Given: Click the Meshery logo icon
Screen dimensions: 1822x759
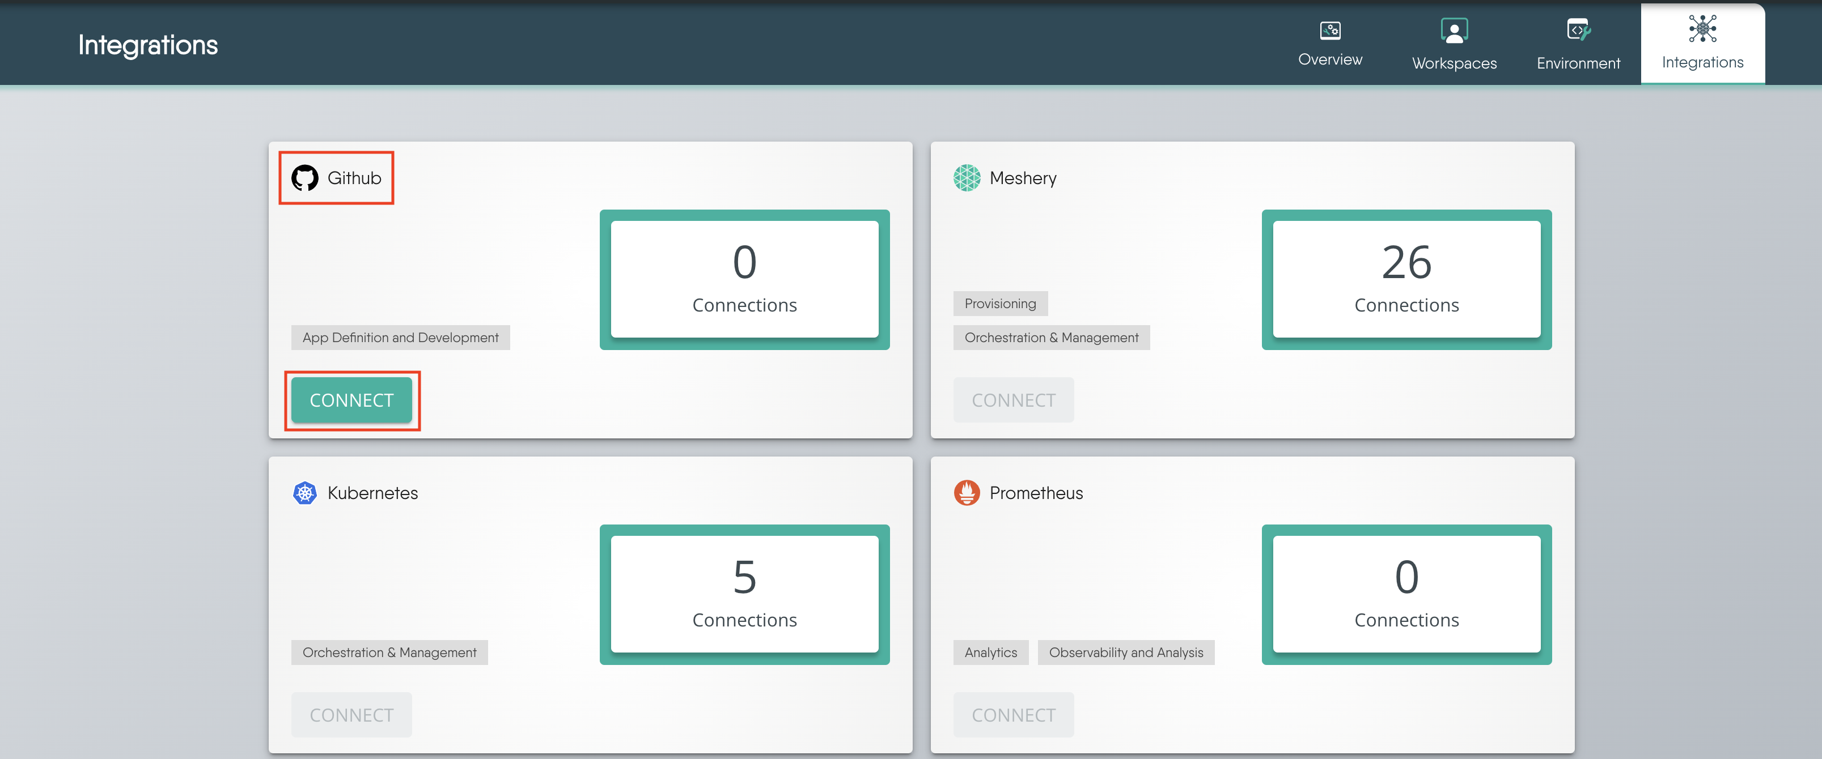Looking at the screenshot, I should tap(968, 178).
